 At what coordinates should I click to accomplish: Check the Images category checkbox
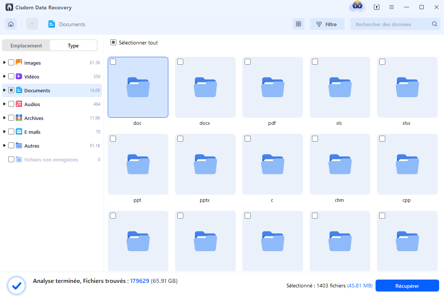11,62
